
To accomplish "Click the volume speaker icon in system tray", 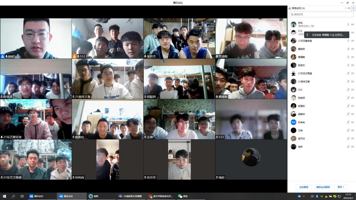I will click(312, 196).
